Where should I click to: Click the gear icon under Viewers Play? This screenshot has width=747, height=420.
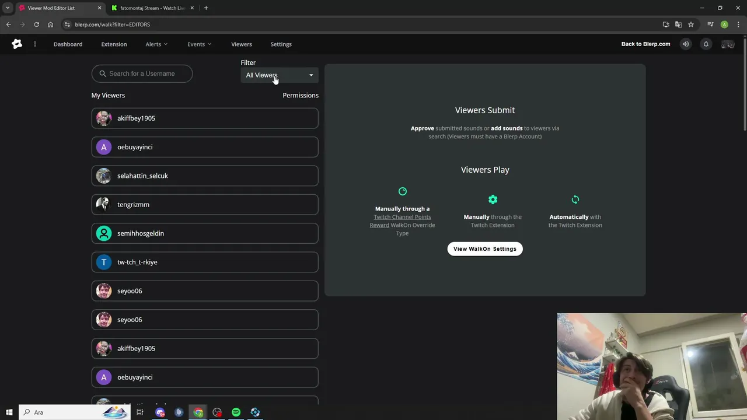493,199
